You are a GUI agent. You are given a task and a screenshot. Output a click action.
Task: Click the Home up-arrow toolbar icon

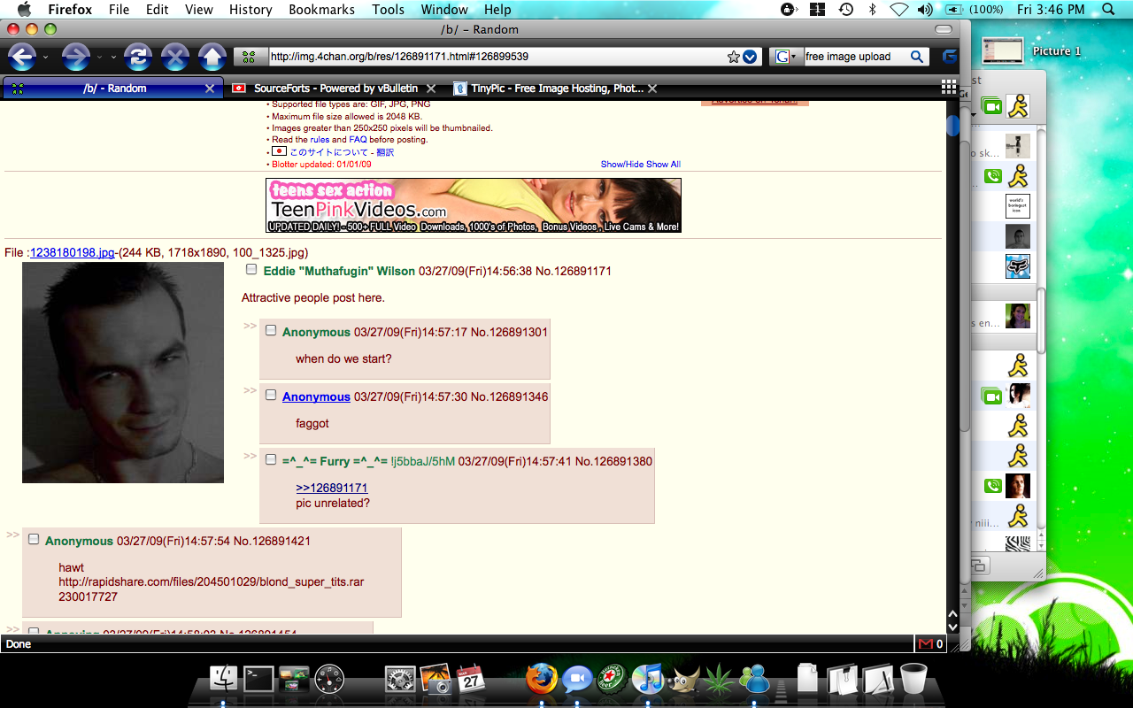coord(212,58)
